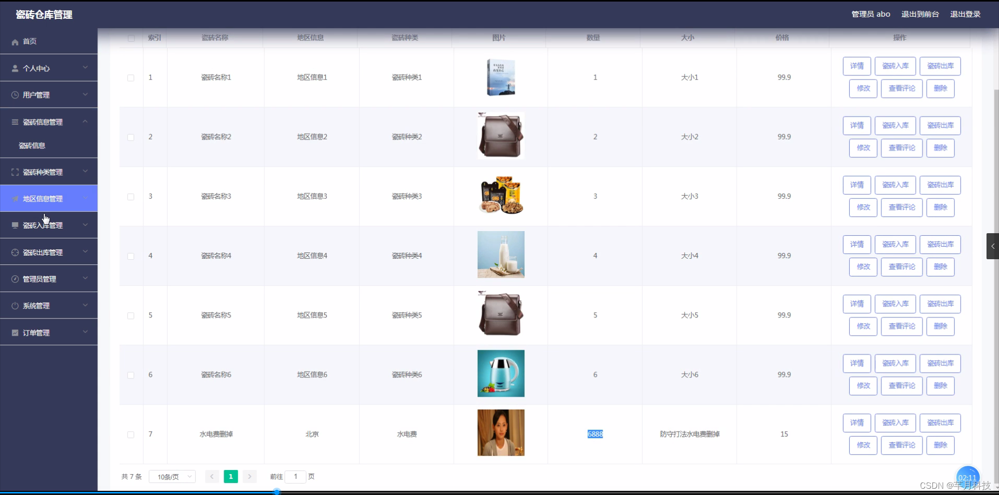Image resolution: width=999 pixels, height=495 pixels.
Task: Click the clock icon next to 用户管理
Action: 15,95
